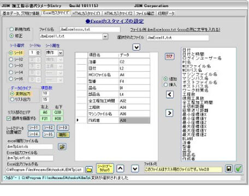Select table cell A32
The image size is (249, 196).
[134, 101]
